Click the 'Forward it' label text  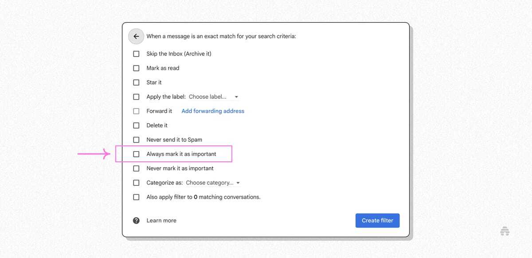tap(159, 111)
